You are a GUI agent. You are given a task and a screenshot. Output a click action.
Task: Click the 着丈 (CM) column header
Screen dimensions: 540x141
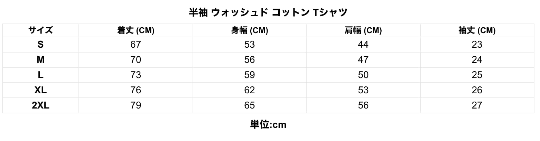pyautogui.click(x=136, y=30)
